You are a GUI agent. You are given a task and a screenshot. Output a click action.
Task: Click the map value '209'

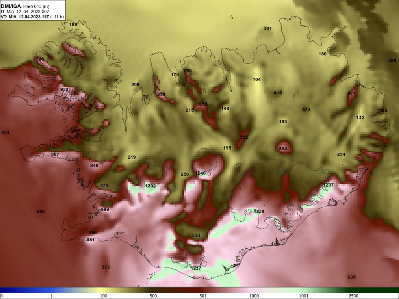point(135,85)
